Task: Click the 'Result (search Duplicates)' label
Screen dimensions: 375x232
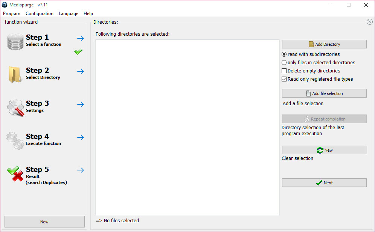Action: point(46,179)
